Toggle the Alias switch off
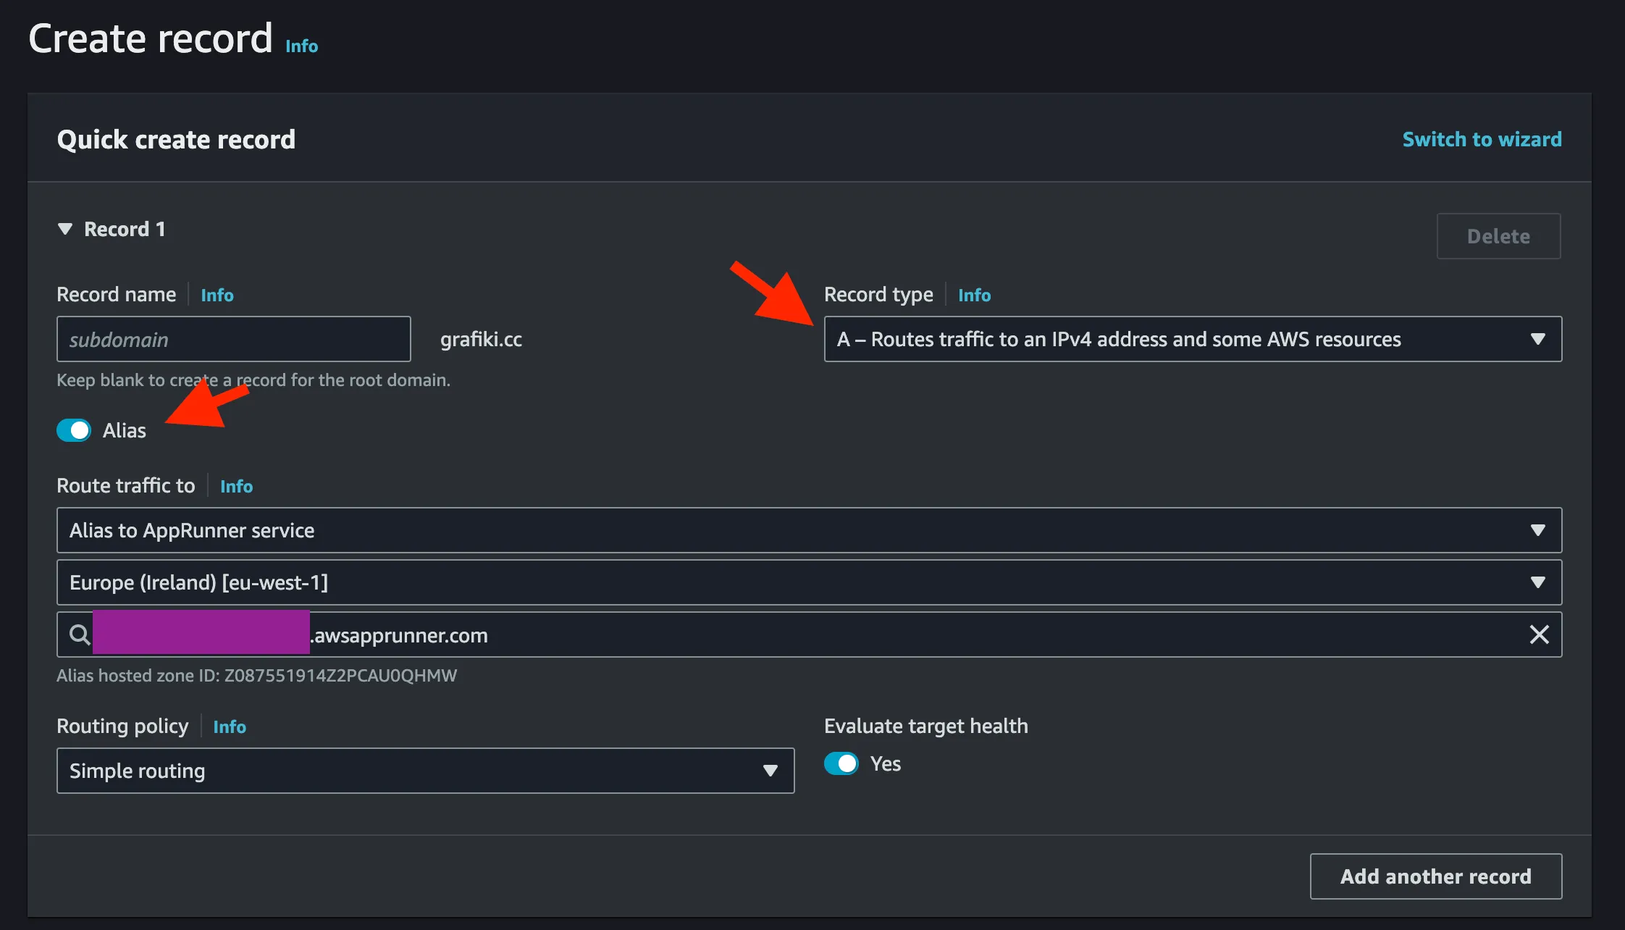 point(74,430)
